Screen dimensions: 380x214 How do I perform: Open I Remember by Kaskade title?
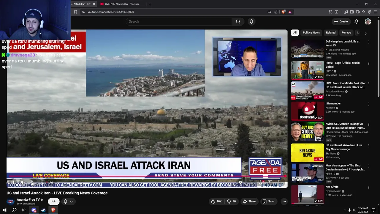[x=333, y=103]
